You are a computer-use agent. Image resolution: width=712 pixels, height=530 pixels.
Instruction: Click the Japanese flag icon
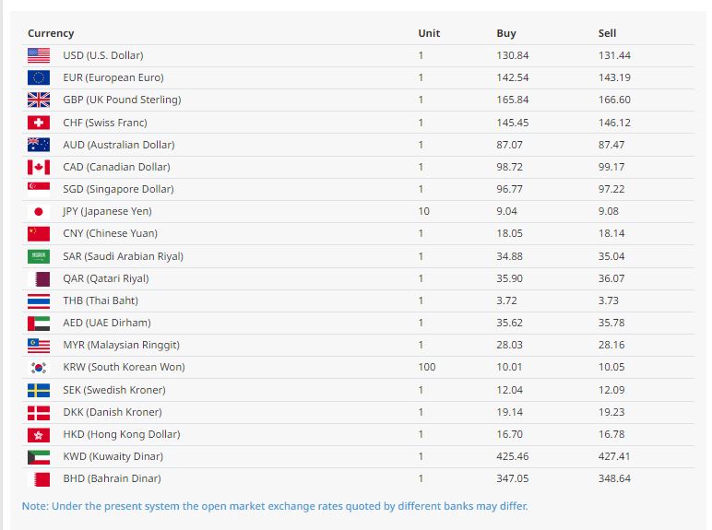tap(39, 211)
